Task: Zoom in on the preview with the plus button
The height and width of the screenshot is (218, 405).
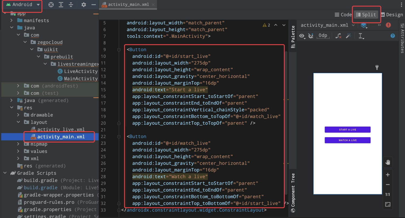Action: [388, 174]
